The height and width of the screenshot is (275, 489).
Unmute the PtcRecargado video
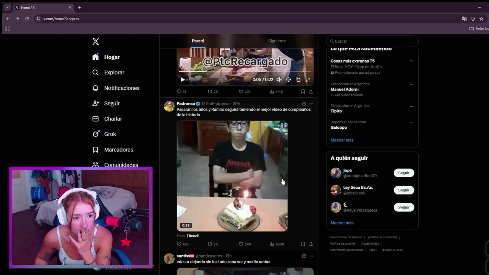pos(279,79)
